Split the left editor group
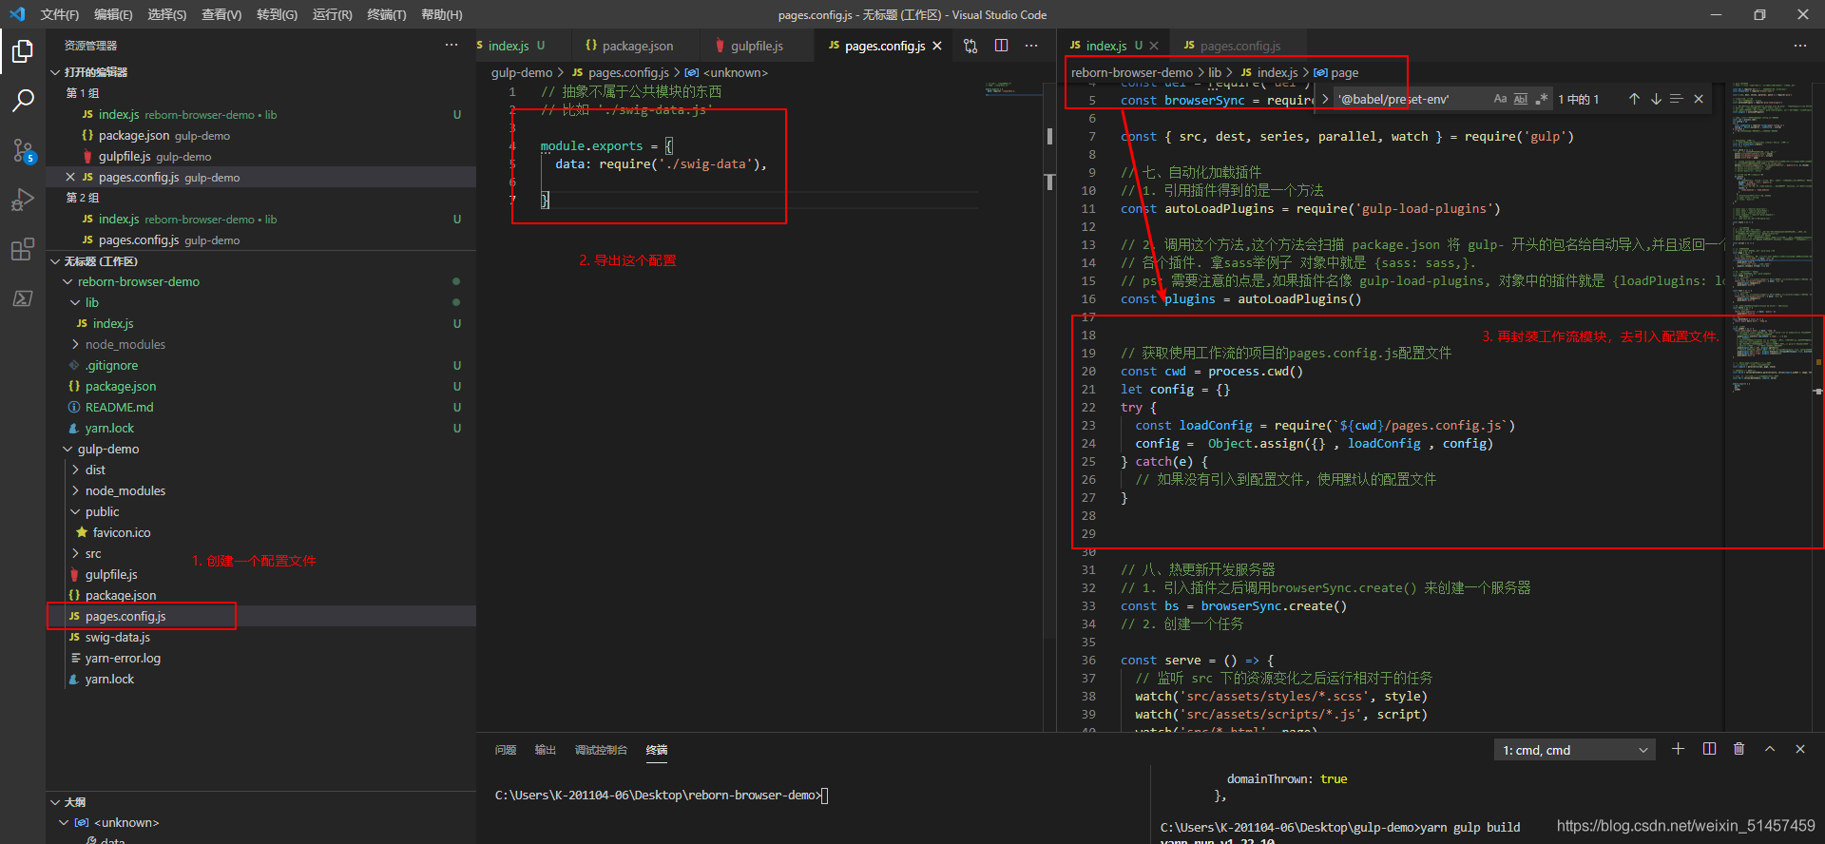 tap(1001, 46)
